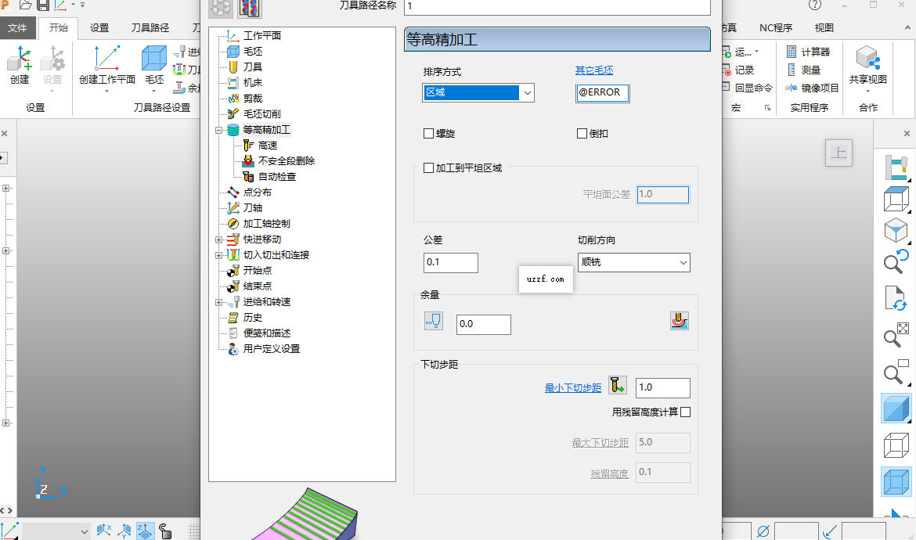
Task: Enable the 螺旋 spiral checkbox
Action: point(428,133)
